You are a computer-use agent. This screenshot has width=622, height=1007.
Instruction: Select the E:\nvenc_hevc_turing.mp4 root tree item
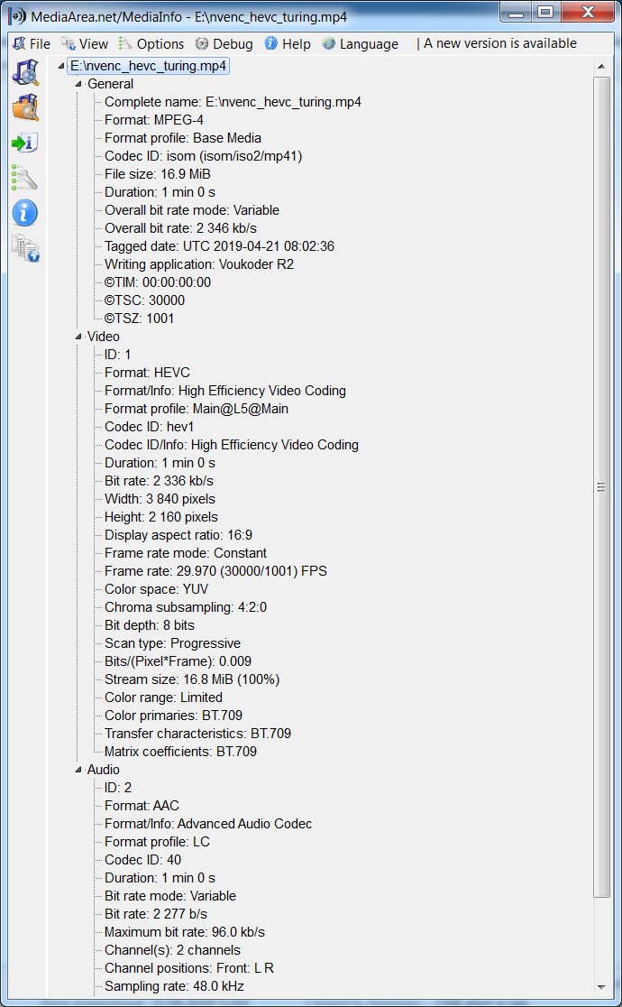[x=148, y=66]
